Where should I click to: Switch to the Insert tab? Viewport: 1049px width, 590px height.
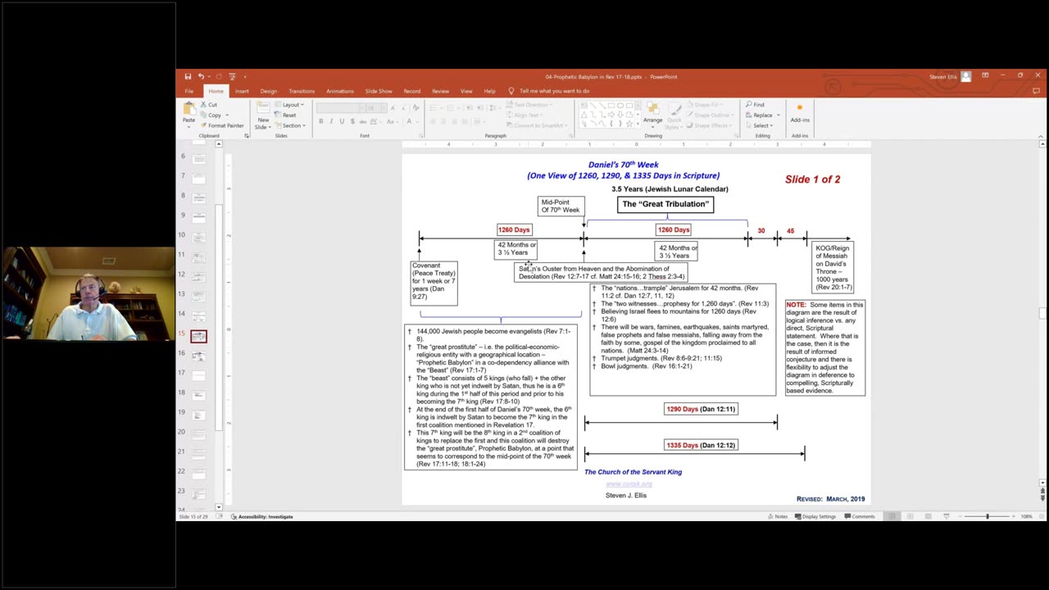coord(242,91)
